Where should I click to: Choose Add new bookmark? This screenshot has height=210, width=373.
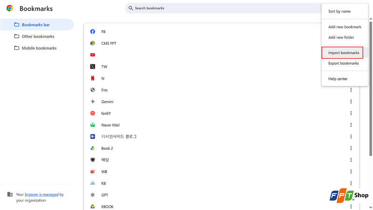click(x=345, y=27)
